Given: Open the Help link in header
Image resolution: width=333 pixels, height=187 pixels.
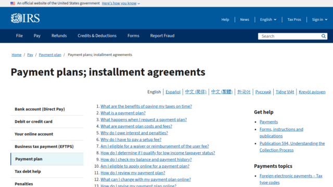Looking at the screenshot, I should click(225, 20).
